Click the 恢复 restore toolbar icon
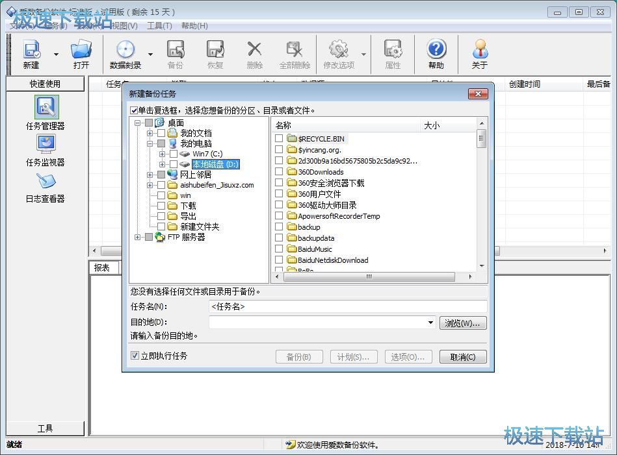617x455 pixels. coord(215,49)
